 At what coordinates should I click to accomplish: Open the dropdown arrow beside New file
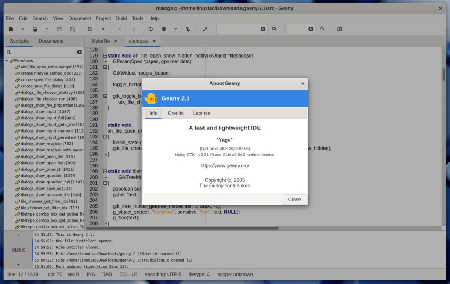click(22, 29)
